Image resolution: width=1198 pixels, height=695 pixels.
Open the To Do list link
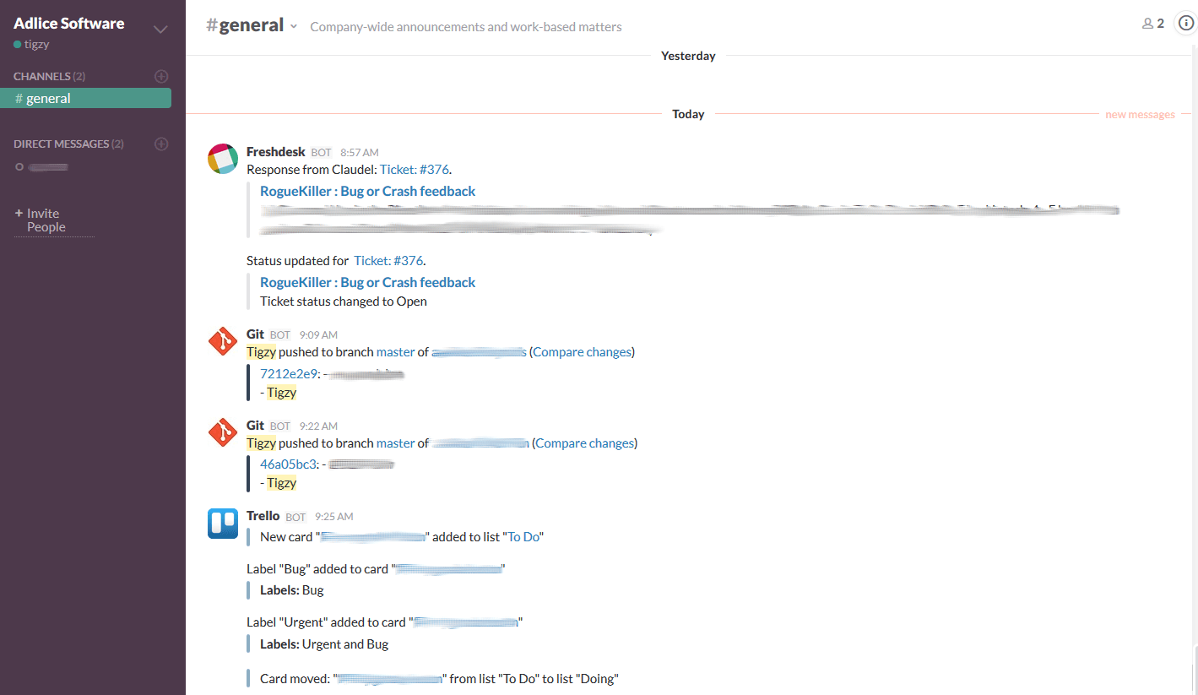coord(523,537)
